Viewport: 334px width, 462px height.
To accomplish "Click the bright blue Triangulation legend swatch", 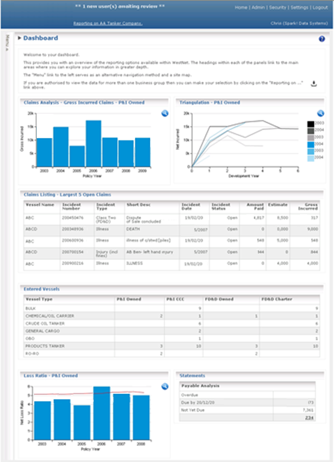I will (311, 145).
